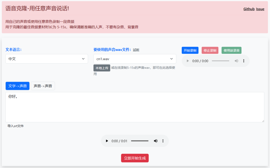
Task: Open the 文本语言 language dropdown
Action: [46, 59]
